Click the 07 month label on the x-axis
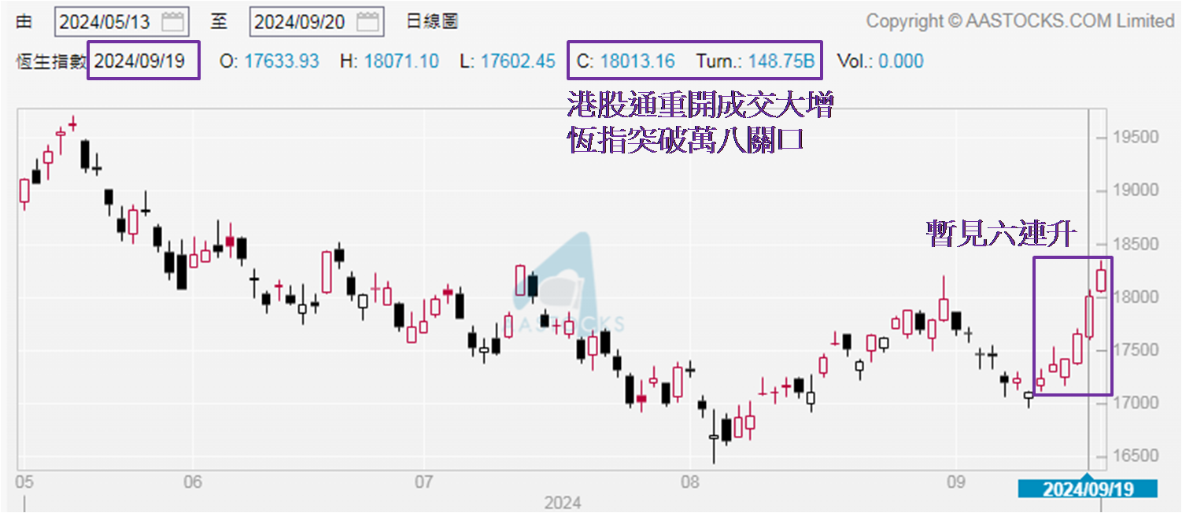 [x=424, y=481]
